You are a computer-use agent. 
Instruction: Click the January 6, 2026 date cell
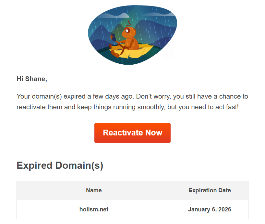(210, 209)
